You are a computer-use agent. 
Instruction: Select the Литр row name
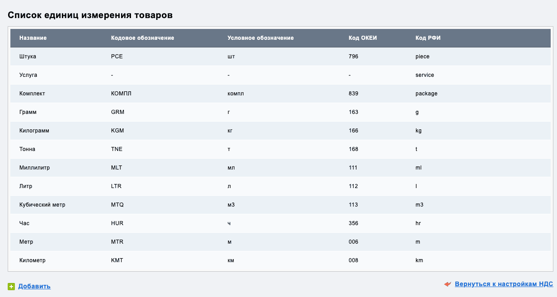tap(26, 186)
